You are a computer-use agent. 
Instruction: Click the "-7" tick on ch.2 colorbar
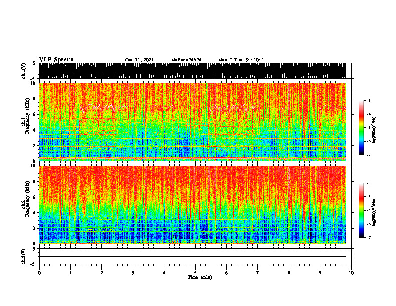pos(368,237)
